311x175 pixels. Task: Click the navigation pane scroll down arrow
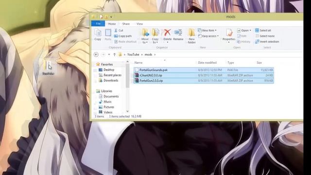tap(127, 111)
